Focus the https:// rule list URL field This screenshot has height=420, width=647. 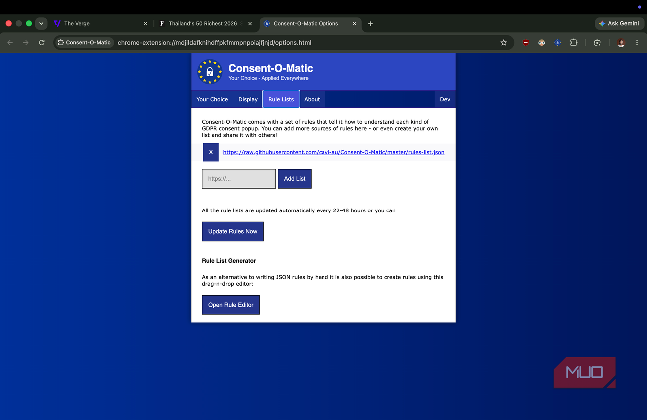(x=239, y=179)
